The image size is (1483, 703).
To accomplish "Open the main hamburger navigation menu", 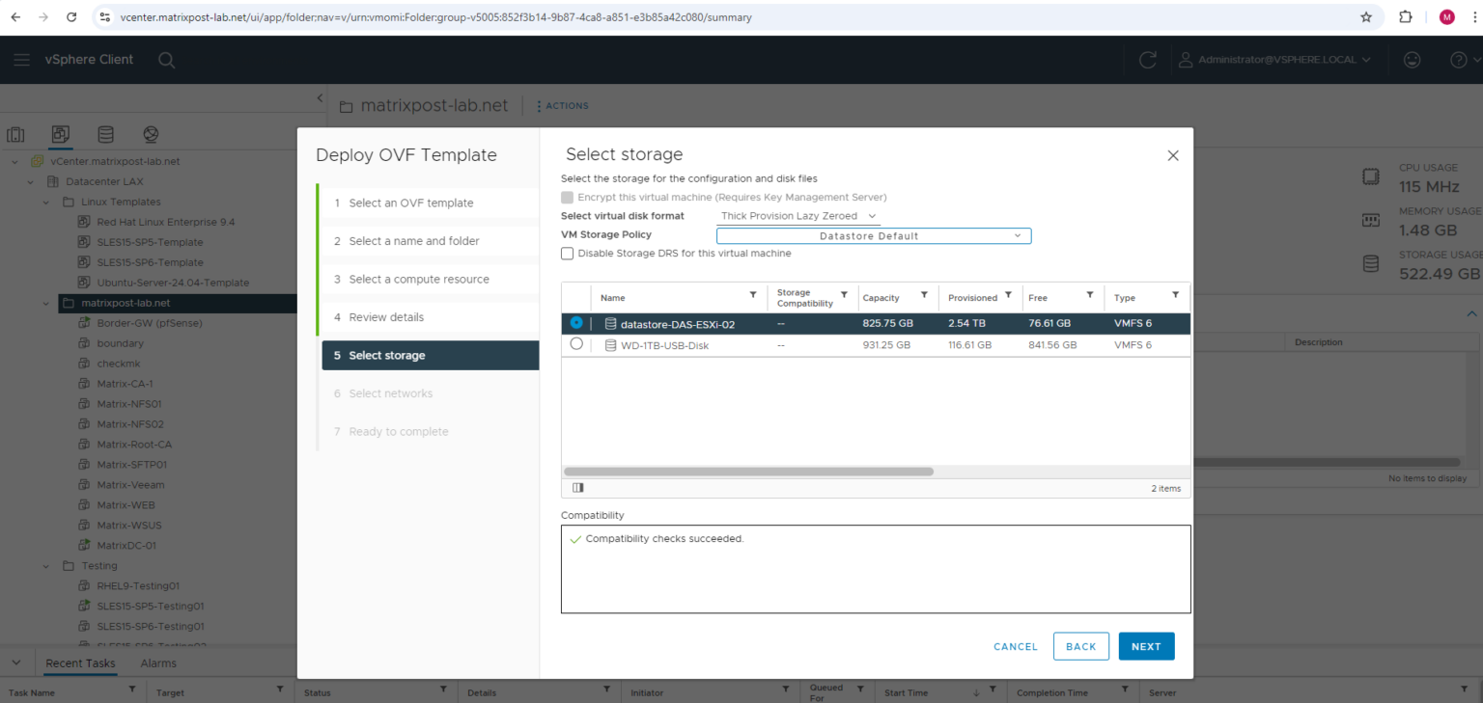I will click(x=21, y=59).
